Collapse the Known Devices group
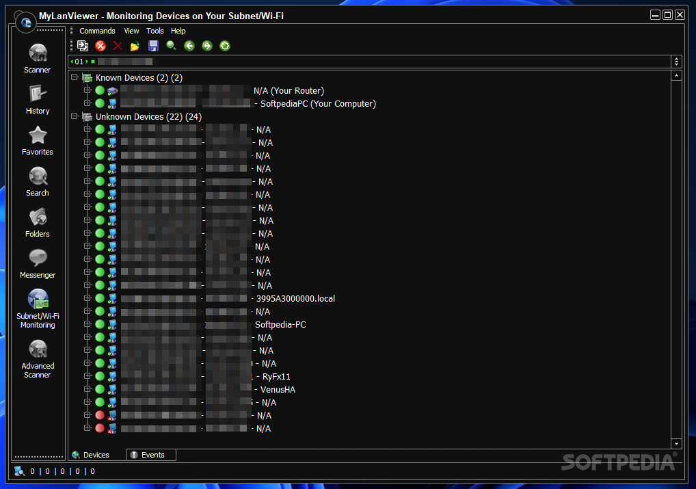Viewport: 696px width, 489px height. pyautogui.click(x=75, y=77)
